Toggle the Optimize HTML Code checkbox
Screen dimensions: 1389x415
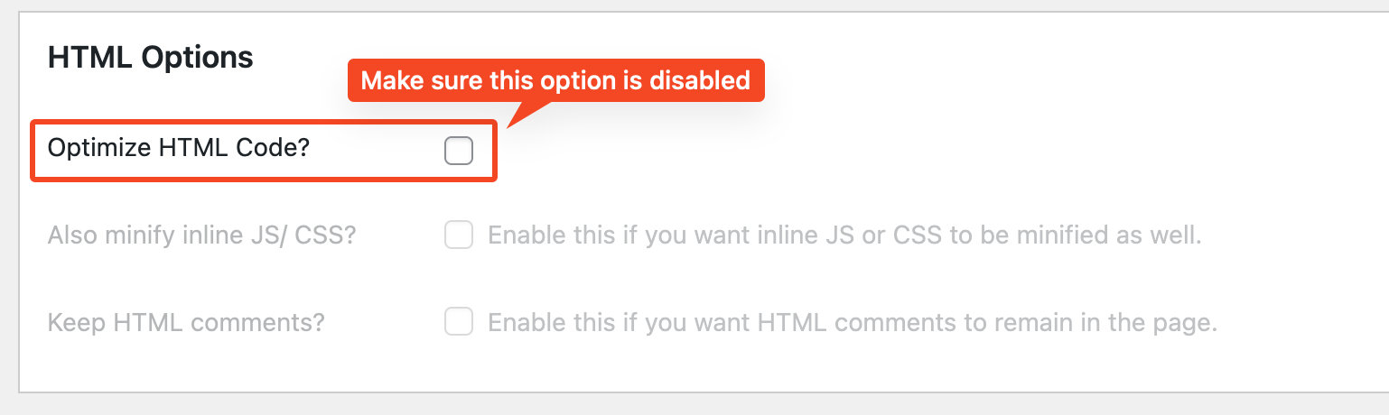click(x=459, y=151)
